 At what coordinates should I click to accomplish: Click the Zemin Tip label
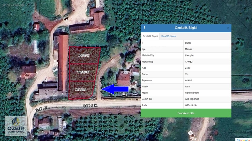tap(147, 99)
